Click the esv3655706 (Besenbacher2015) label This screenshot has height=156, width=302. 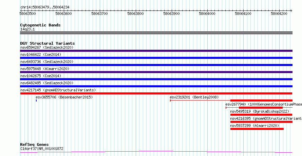(x=64, y=97)
